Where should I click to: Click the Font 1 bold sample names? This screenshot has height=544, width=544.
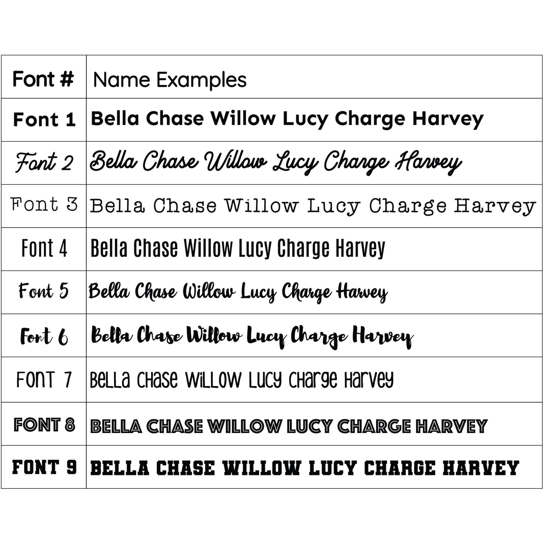(x=287, y=120)
